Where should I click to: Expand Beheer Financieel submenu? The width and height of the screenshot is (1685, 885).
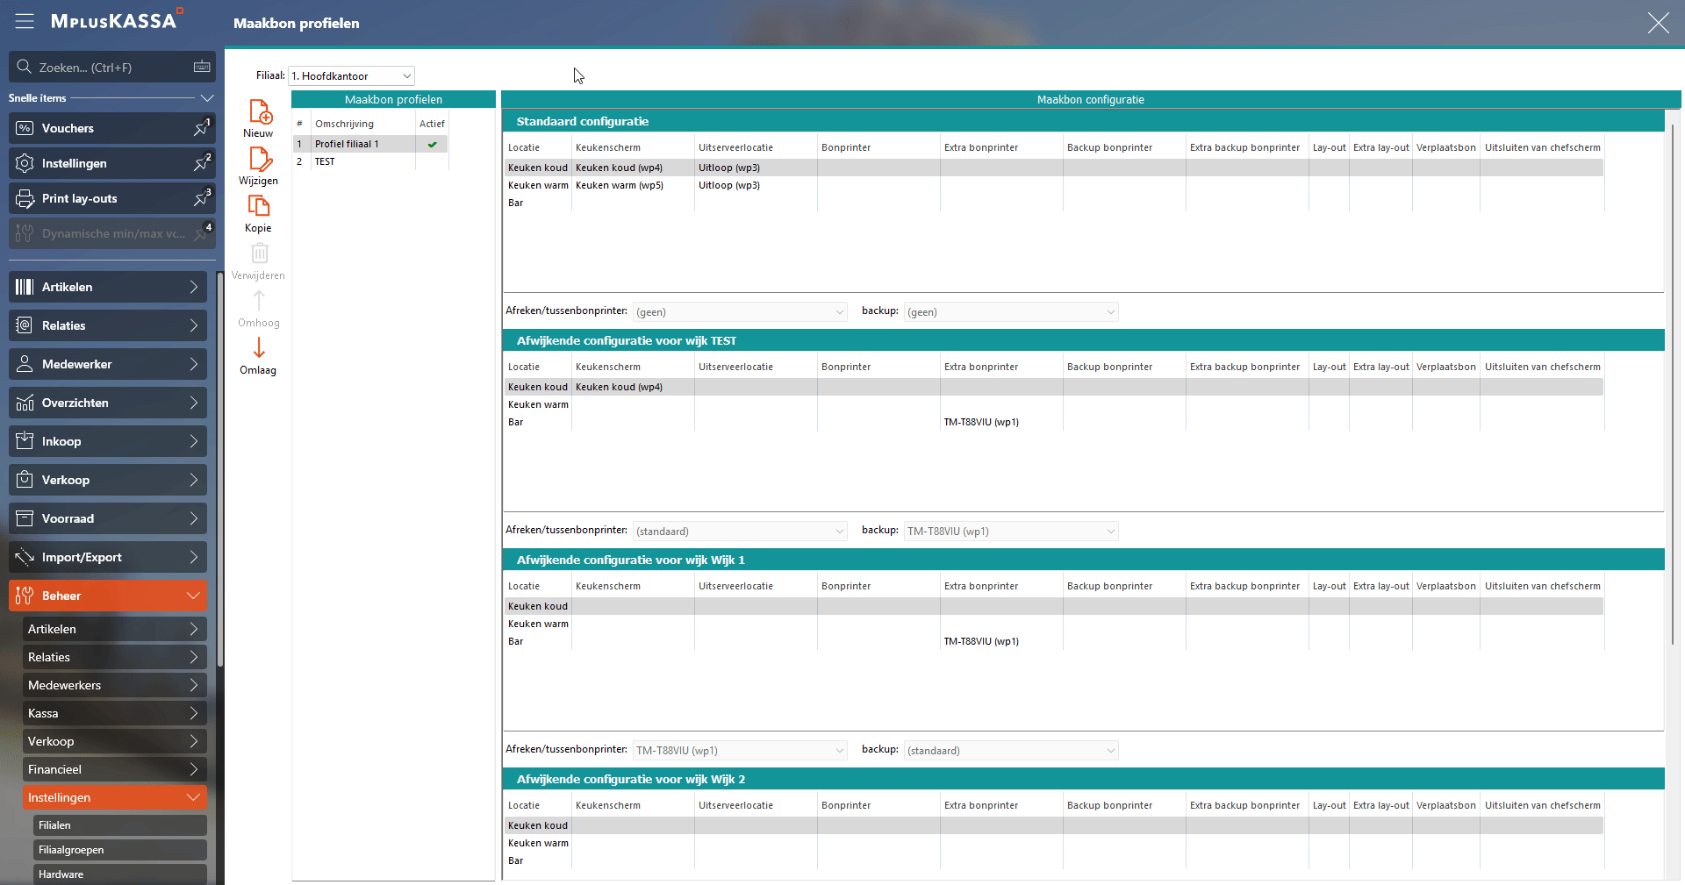[x=115, y=769]
